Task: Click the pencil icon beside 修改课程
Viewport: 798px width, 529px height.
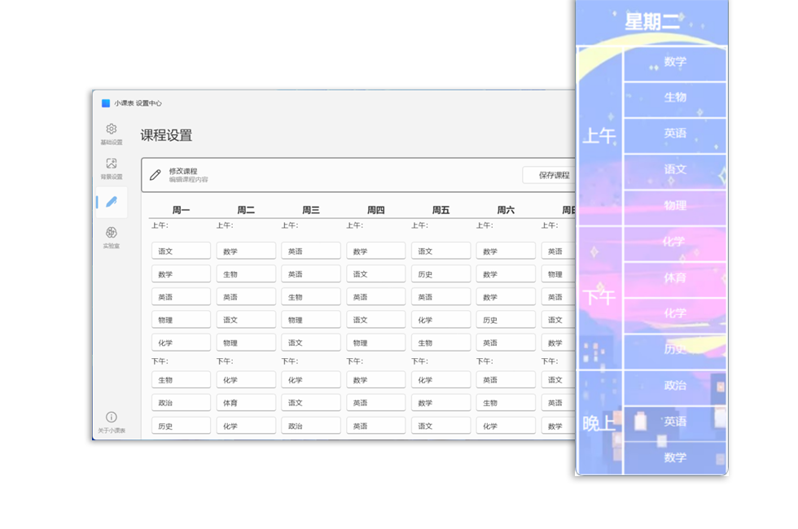Action: [x=156, y=175]
